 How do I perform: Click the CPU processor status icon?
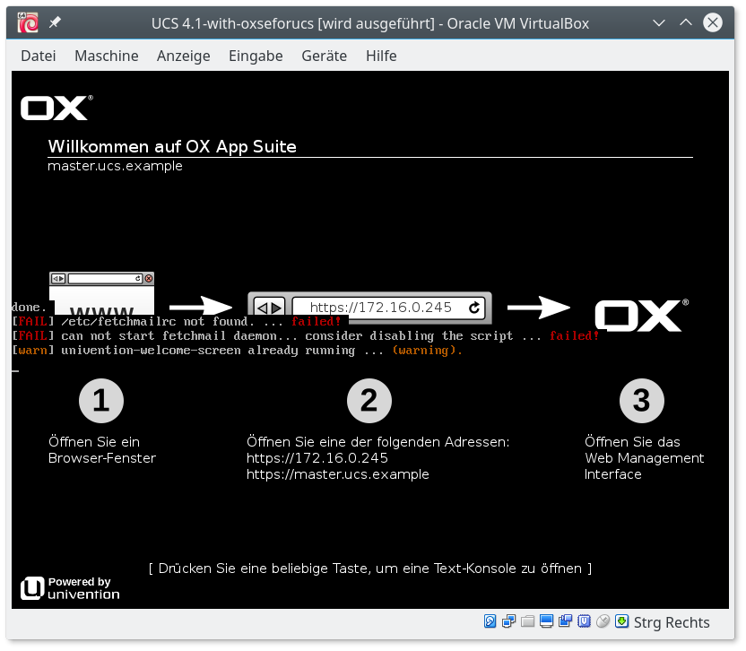(x=584, y=621)
